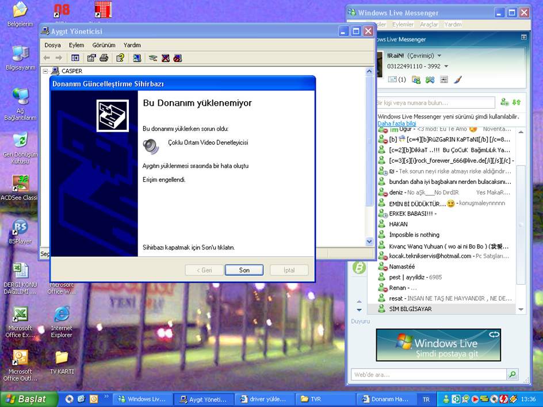This screenshot has width=543, height=407.
Task: Switch to the 'driver yükle...' taskbar button
Action: 264,400
